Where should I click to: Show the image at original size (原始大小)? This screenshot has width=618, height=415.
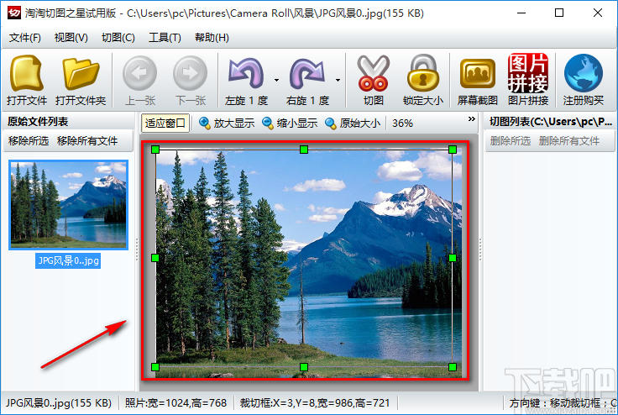(x=353, y=123)
